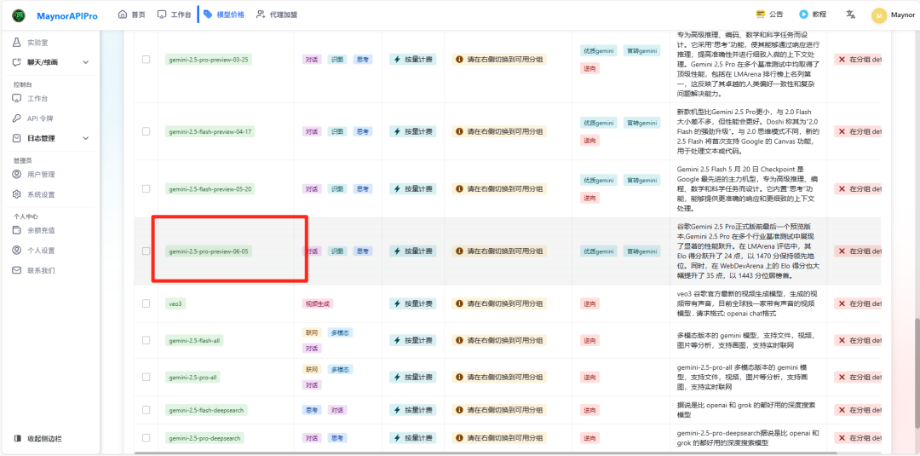Viewport: 920px width, 456px height.
Task: Click the MaynorAPIPro logo icon
Action: [19, 15]
